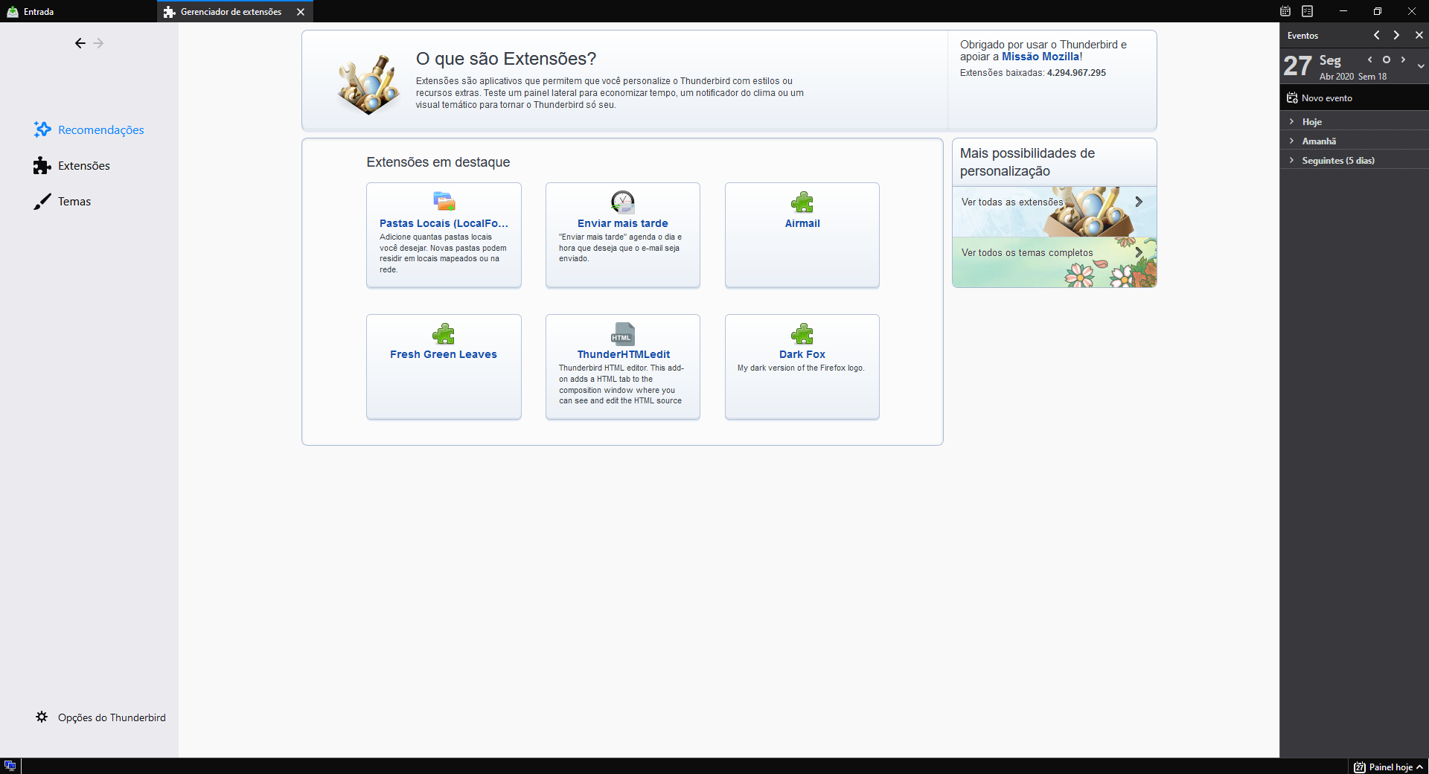
Task: Switch to the Entrada tab
Action: (39, 12)
